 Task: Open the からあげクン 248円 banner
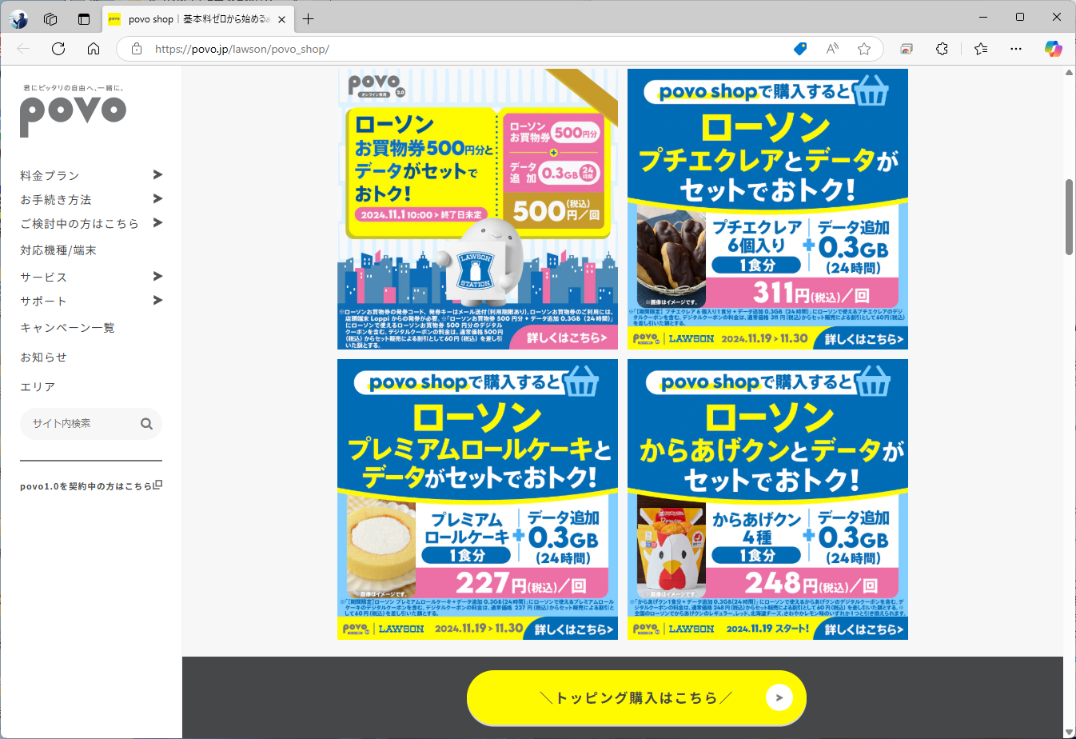[x=767, y=499]
